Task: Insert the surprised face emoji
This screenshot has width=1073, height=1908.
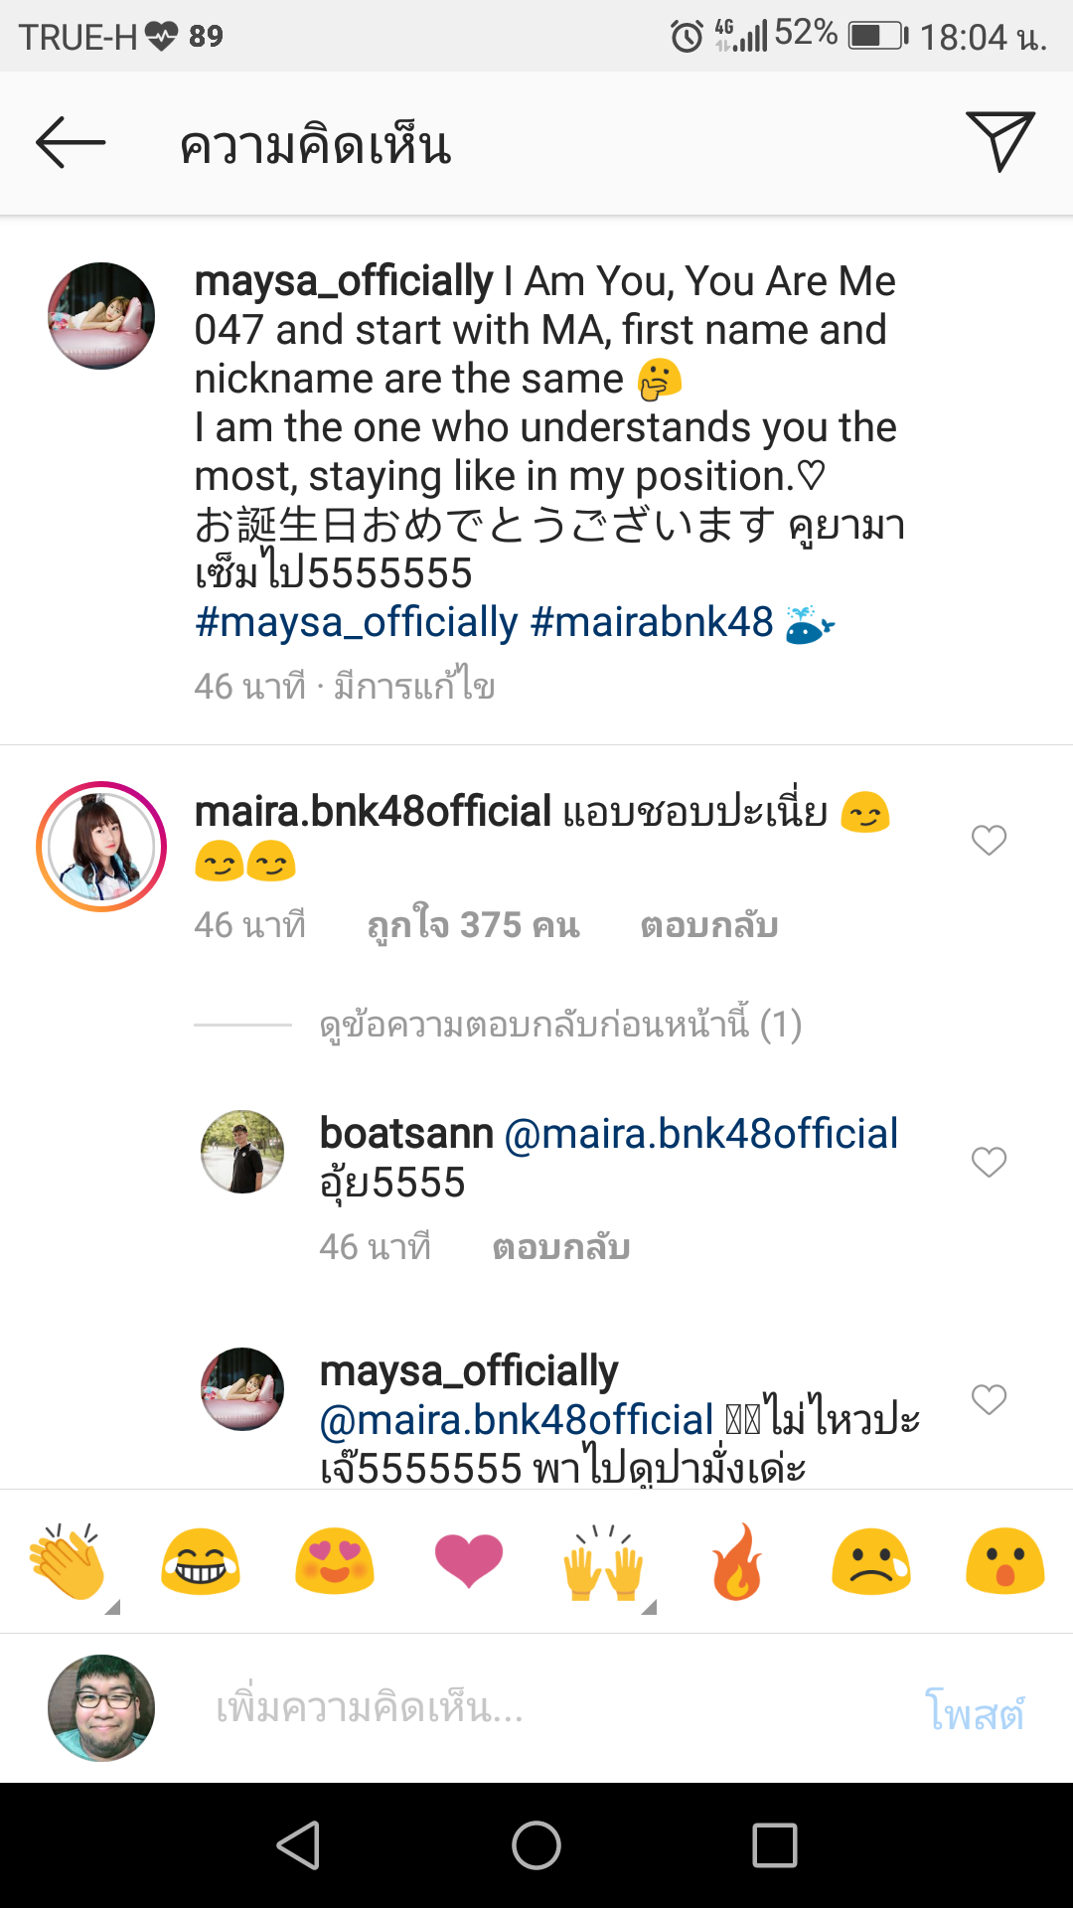Action: click(x=1005, y=1562)
